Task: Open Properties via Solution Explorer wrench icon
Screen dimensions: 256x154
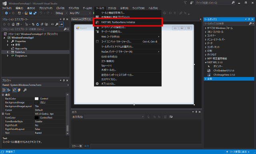Action: tap(57, 24)
